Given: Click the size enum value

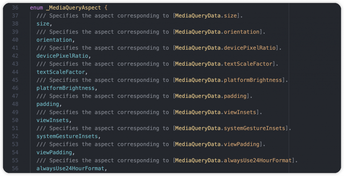Looking at the screenshot, I should [43, 24].
